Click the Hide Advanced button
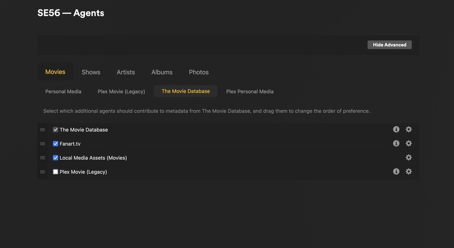This screenshot has width=454, height=248. pos(389,45)
